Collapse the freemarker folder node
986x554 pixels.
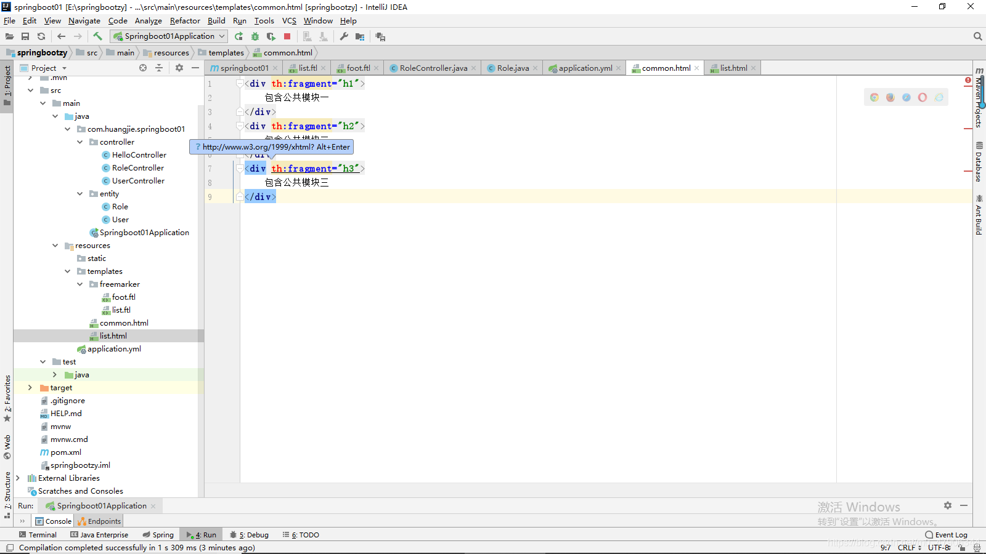tap(79, 284)
